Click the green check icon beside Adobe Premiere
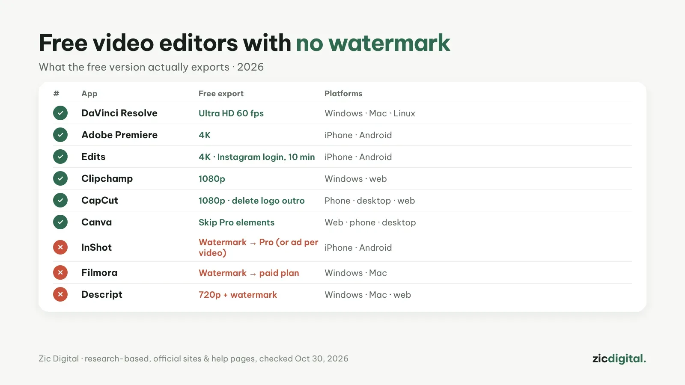The image size is (685, 385). click(x=60, y=135)
